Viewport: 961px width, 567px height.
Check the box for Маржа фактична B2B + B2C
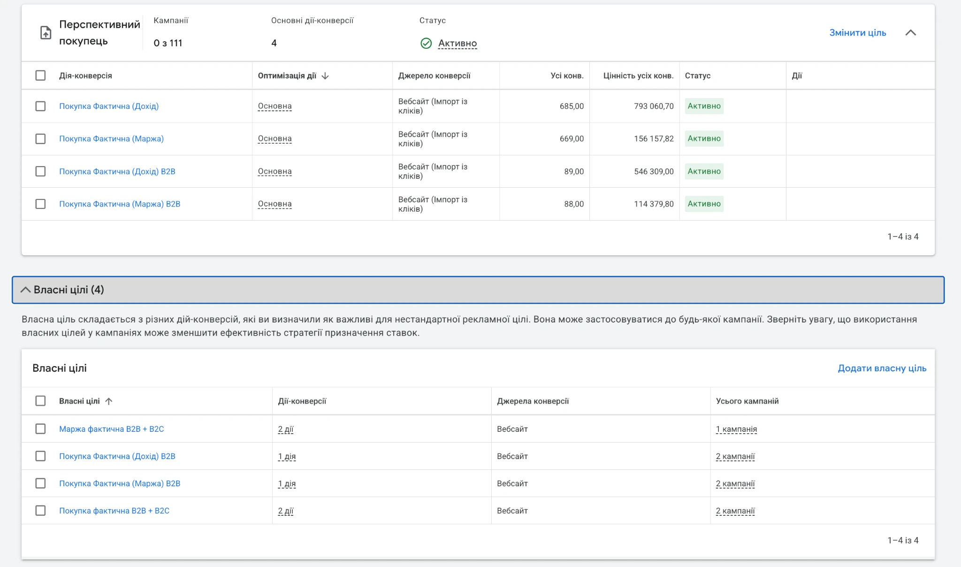point(40,429)
